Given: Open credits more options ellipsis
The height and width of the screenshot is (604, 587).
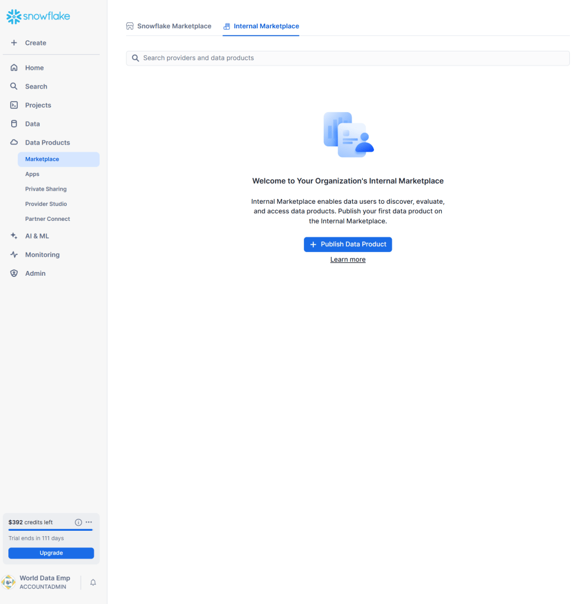Looking at the screenshot, I should (89, 523).
